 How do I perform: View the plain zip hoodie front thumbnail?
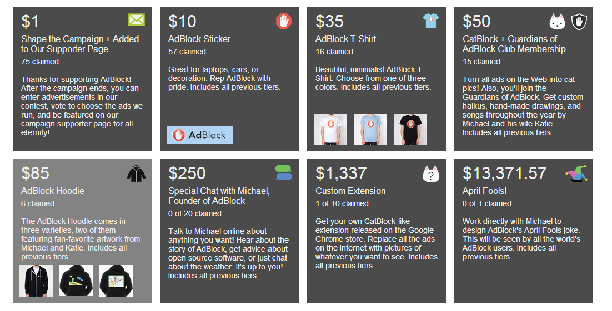[36, 281]
